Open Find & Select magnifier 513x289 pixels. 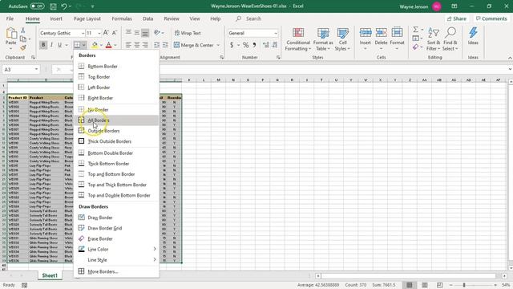pyautogui.click(x=450, y=39)
